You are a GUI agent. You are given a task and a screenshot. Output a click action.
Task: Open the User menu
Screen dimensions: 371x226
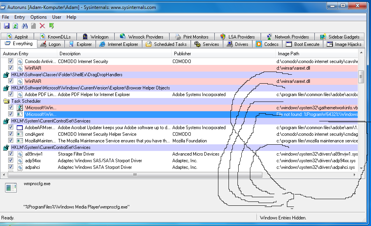click(x=56, y=17)
